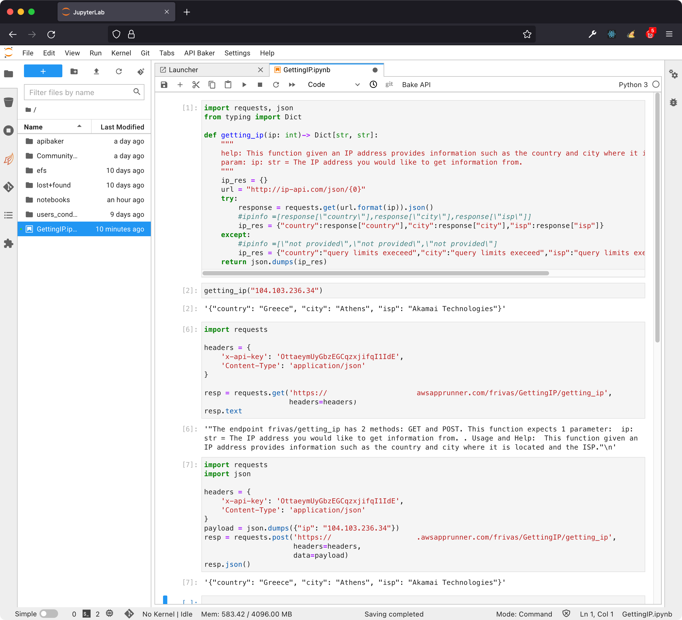Click the Filter files by name field

[79, 92]
